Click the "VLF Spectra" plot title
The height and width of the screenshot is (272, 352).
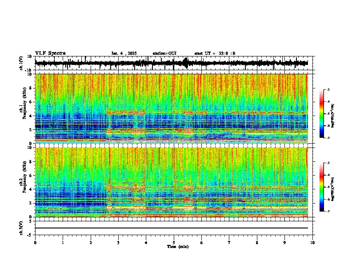point(50,53)
